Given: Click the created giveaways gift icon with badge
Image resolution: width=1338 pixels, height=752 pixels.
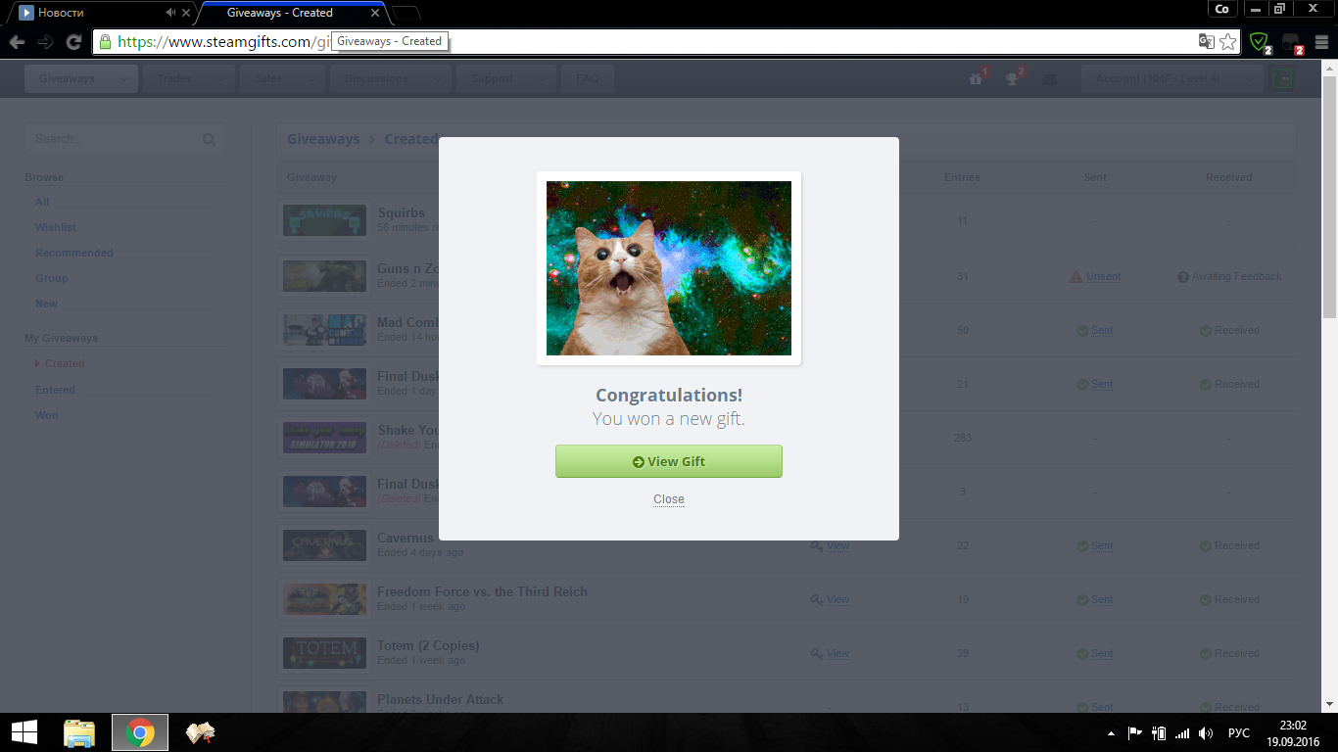Looking at the screenshot, I should [977, 78].
